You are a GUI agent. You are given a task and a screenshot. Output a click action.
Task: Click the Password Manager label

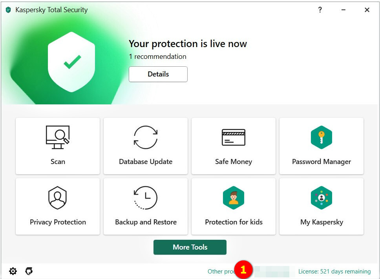[x=322, y=162]
